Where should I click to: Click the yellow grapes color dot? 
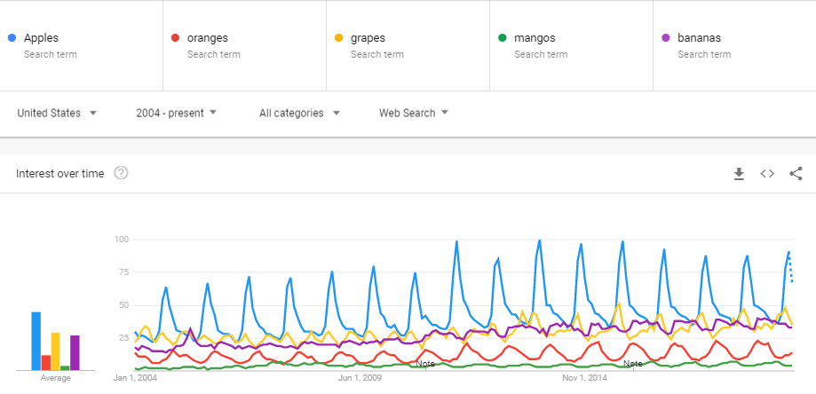coord(339,38)
